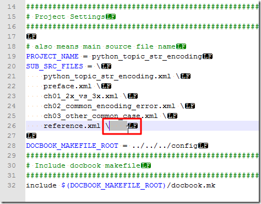Image resolution: width=261 pixels, height=204 pixels.
Task: Click line number 15 in gutter
Action: [x=12, y=17]
